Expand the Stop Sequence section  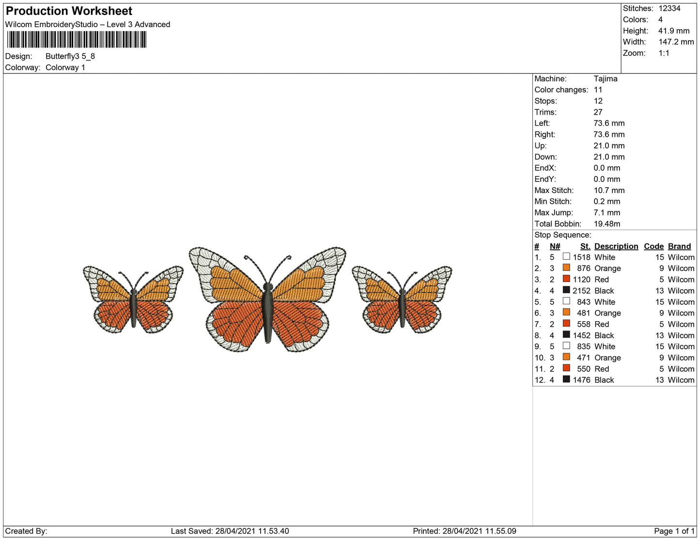pyautogui.click(x=563, y=235)
